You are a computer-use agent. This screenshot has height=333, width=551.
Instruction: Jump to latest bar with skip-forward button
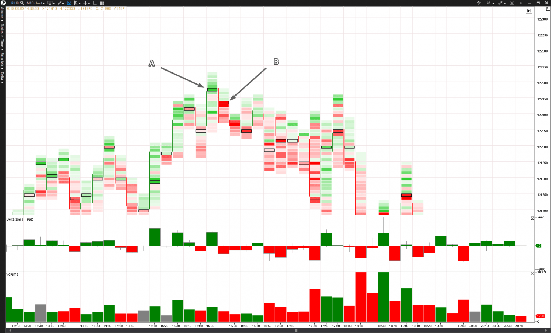529,11
